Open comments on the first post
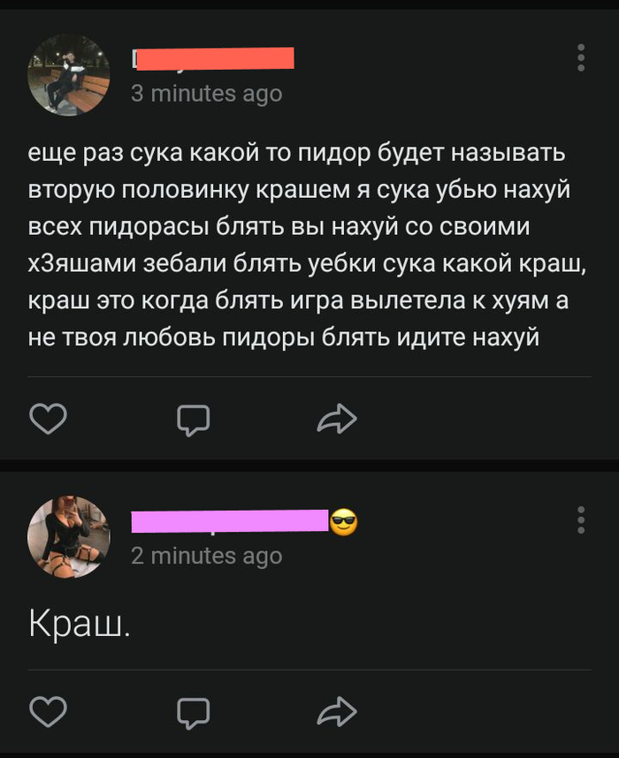Image resolution: width=619 pixels, height=758 pixels. point(193,419)
